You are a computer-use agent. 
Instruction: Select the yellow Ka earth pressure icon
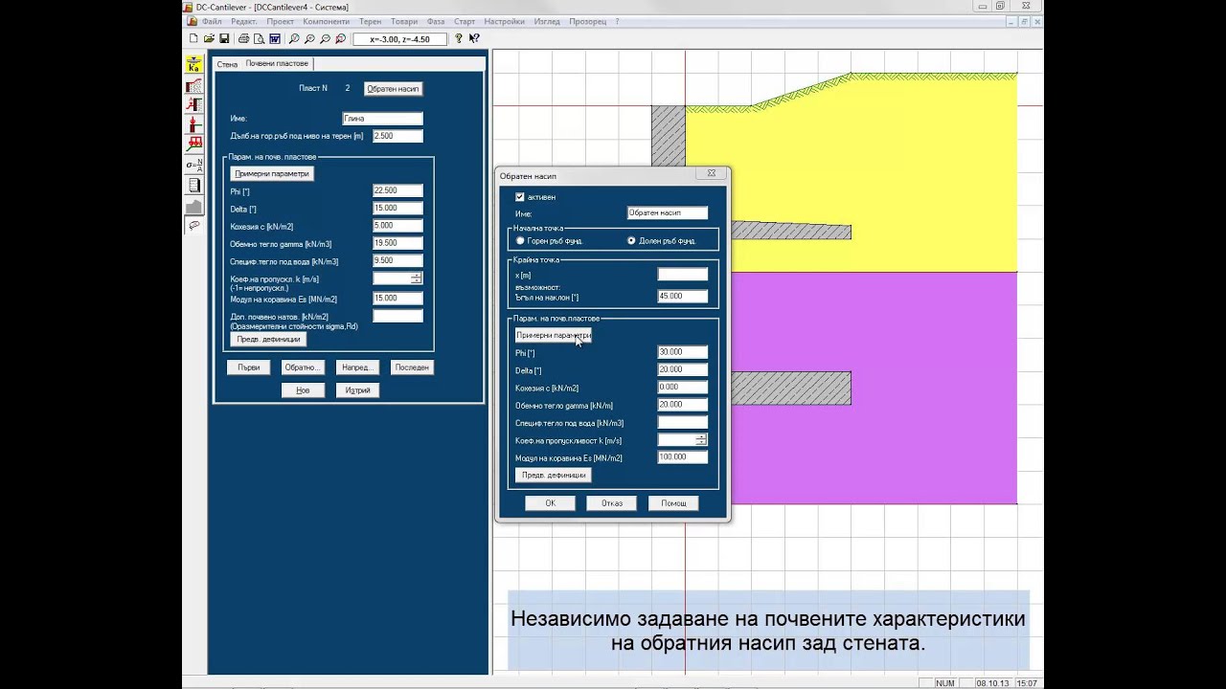tap(194, 65)
